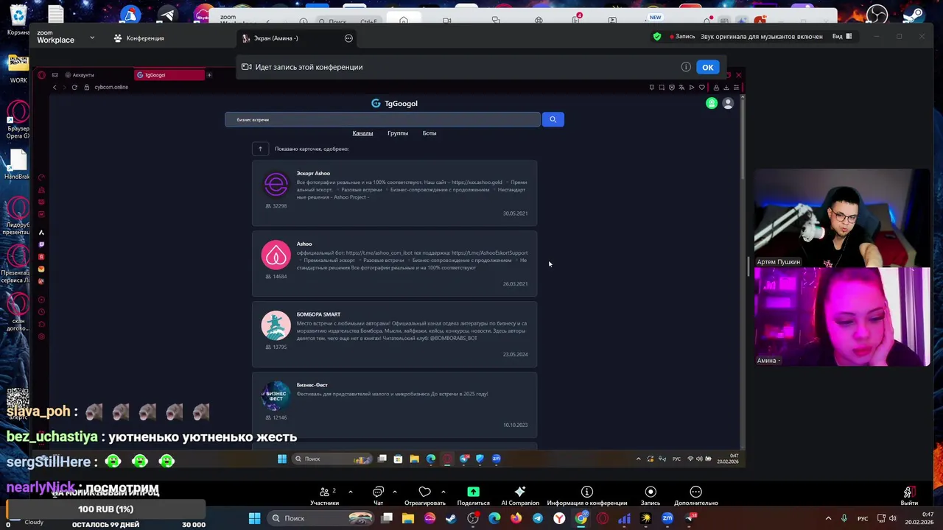Click the TgGoogol logo at the page top
Viewport: 943px width, 530px height.
[x=394, y=104]
